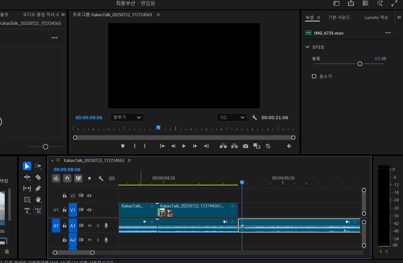Mute the A1 track

pos(90,226)
